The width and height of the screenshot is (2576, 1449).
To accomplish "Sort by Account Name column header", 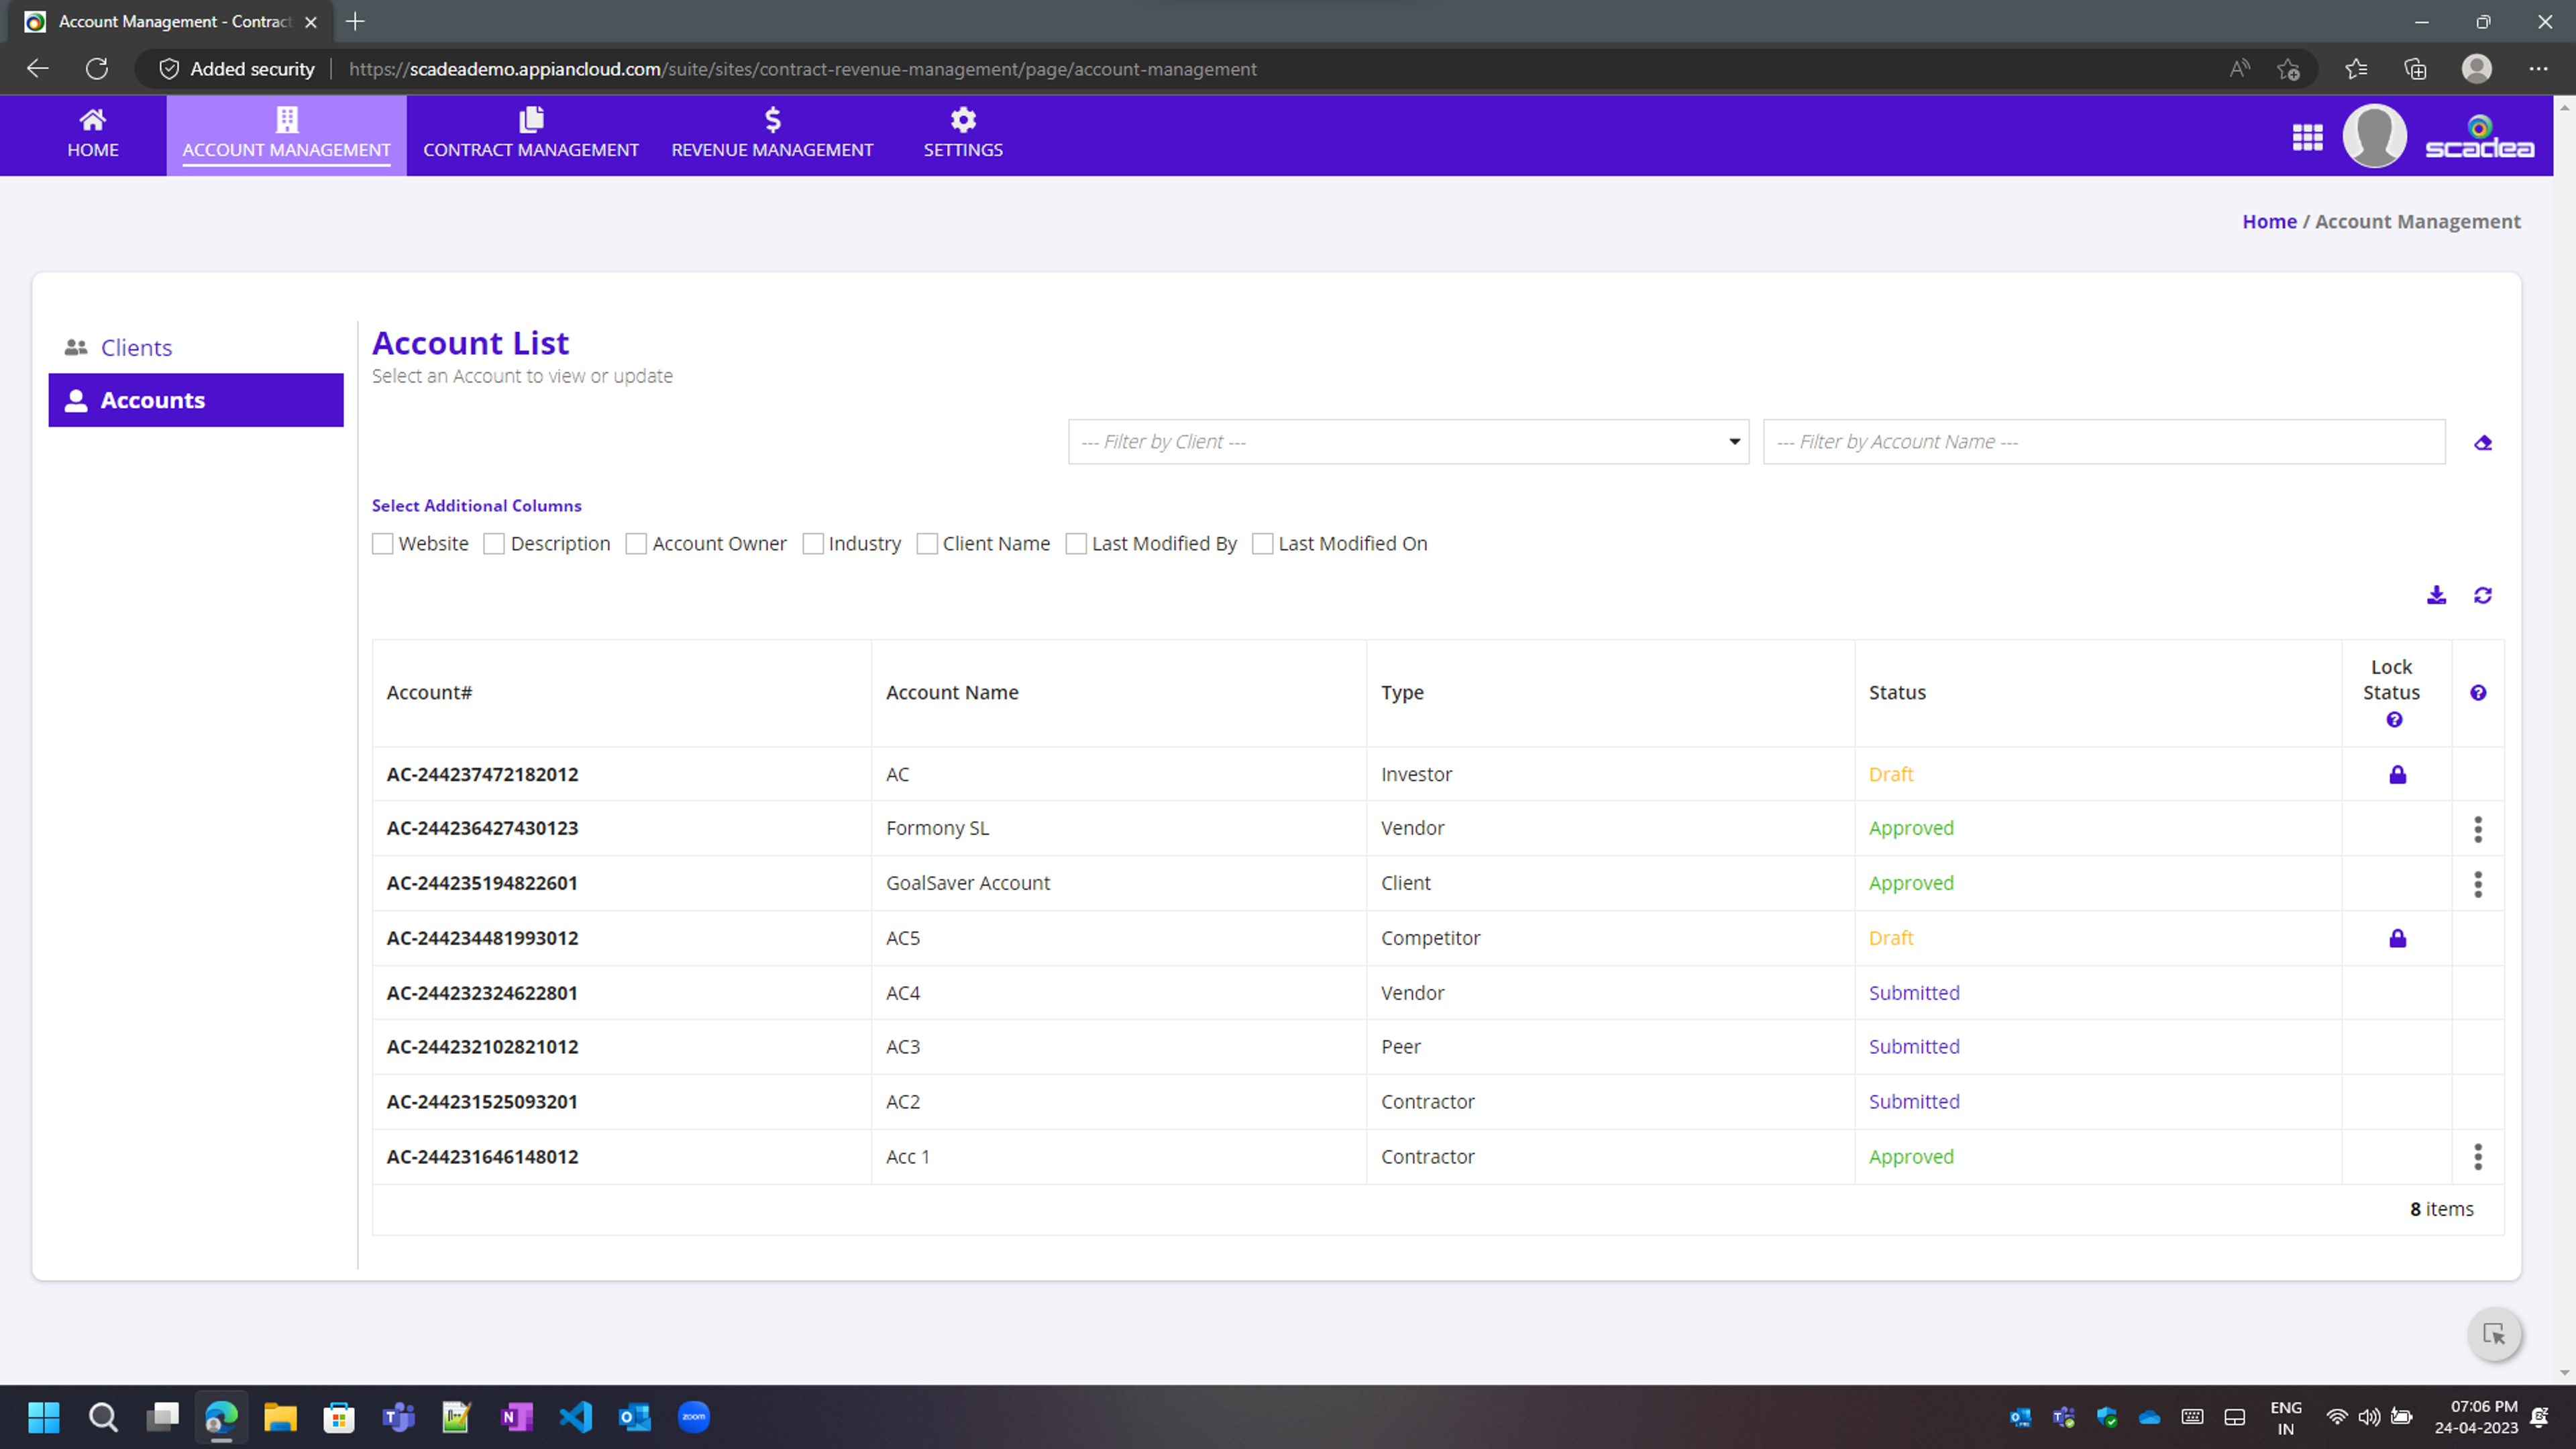I will tap(952, 692).
